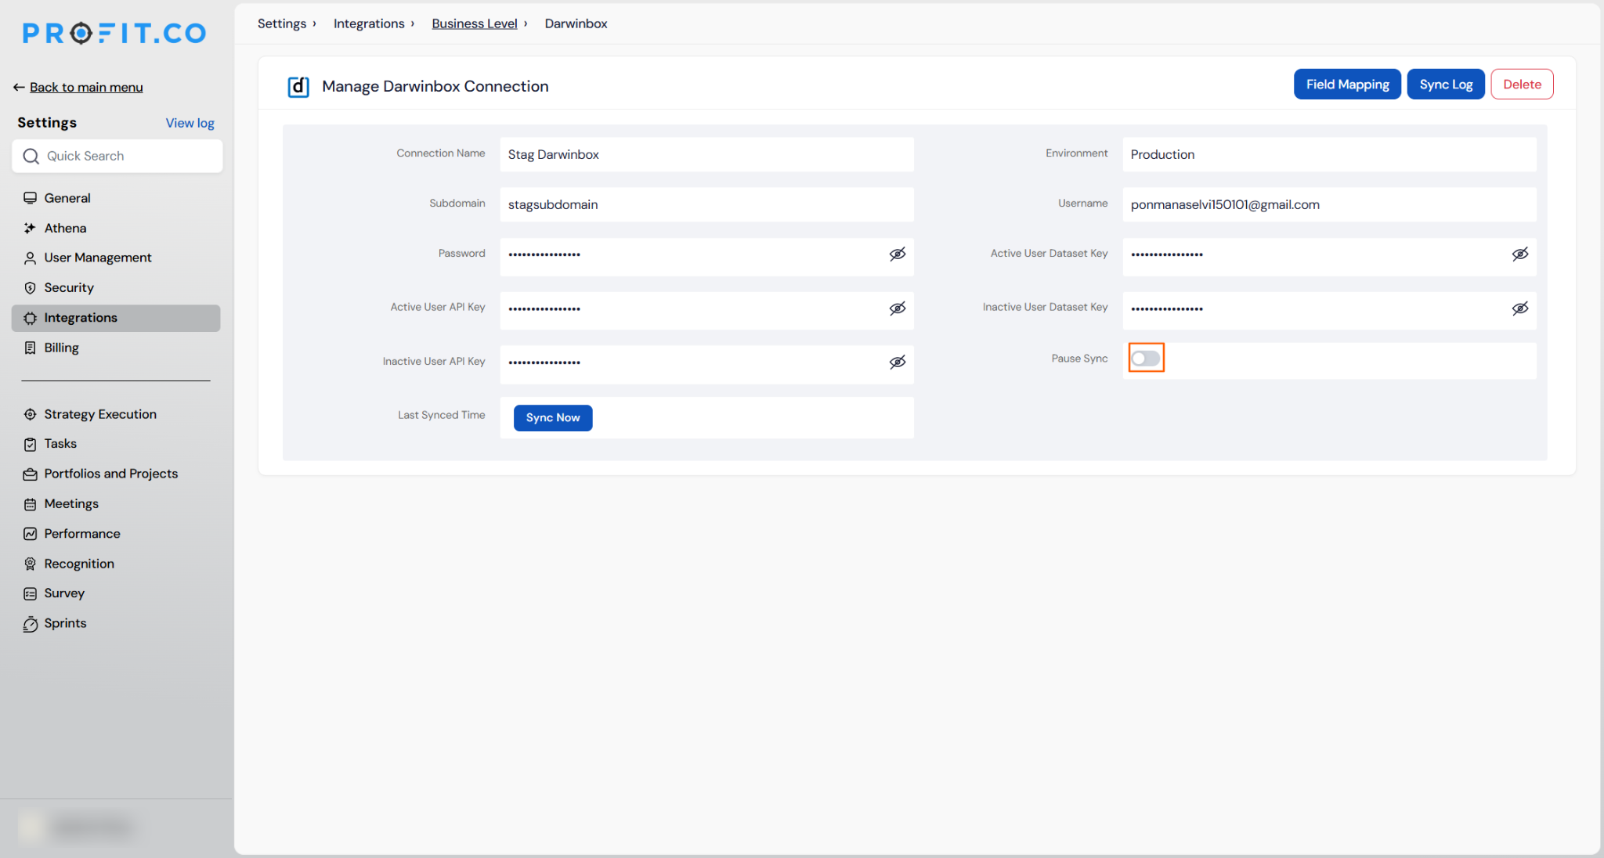Select Darwinbox breadcrumb item
Image resolution: width=1604 pixels, height=858 pixels.
[576, 23]
